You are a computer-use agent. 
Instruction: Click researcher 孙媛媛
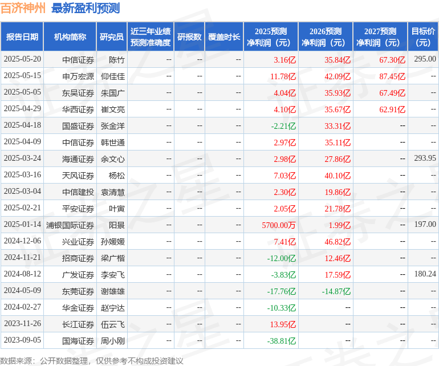113,242
